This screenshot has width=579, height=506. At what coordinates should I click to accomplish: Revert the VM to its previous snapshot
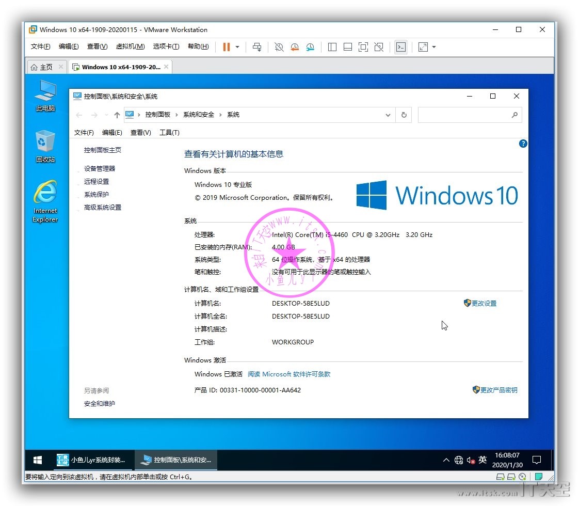coord(295,47)
